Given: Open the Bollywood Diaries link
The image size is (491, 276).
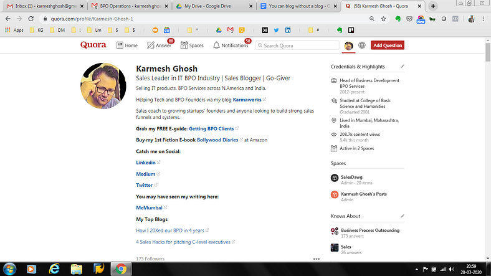Looking at the screenshot, I should point(217,140).
